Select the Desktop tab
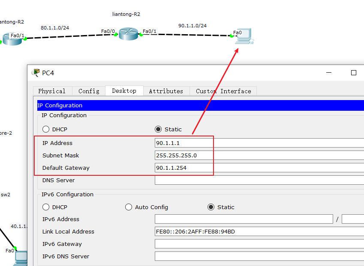 point(124,91)
